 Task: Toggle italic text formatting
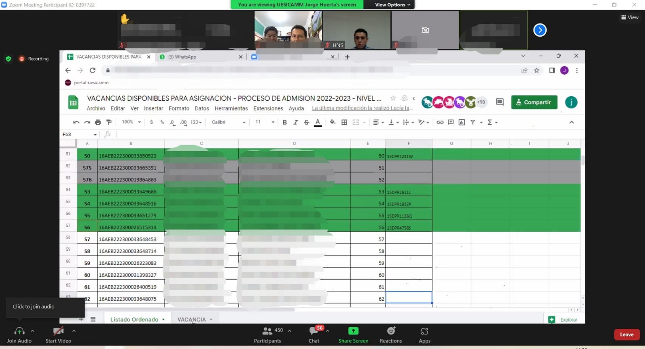295,122
